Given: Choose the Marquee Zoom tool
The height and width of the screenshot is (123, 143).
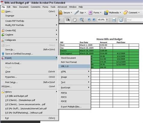Looking at the screenshot, I should pyautogui.click(x=82, y=20).
